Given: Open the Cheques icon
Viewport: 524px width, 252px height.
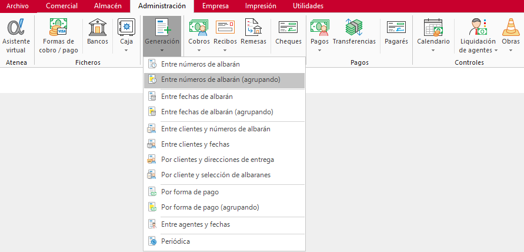Looking at the screenshot, I should click(288, 28).
